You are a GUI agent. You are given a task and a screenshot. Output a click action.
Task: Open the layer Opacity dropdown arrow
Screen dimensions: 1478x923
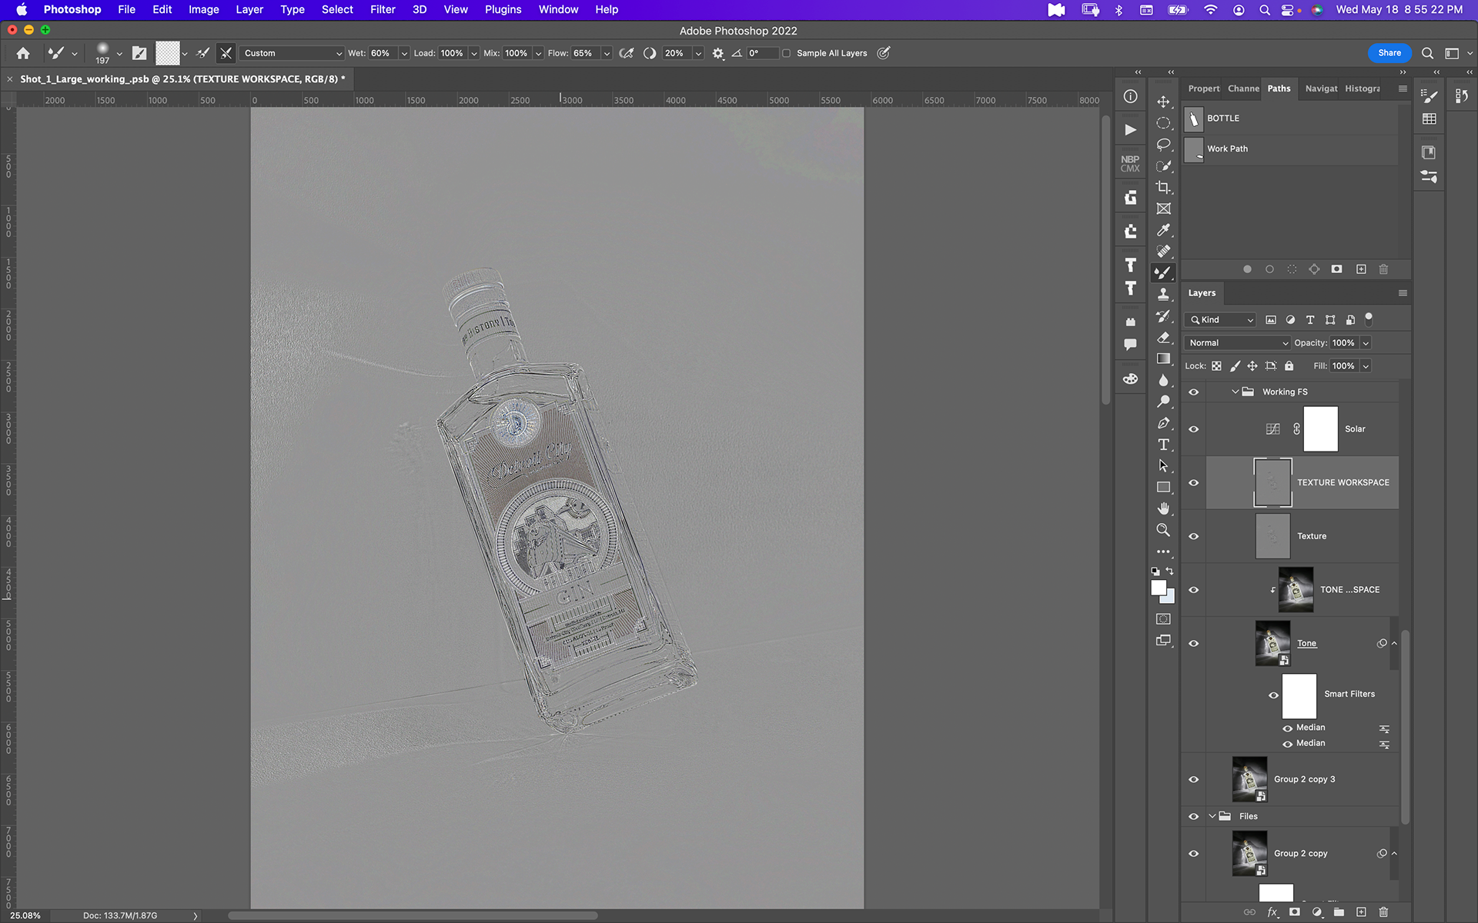pyautogui.click(x=1366, y=343)
